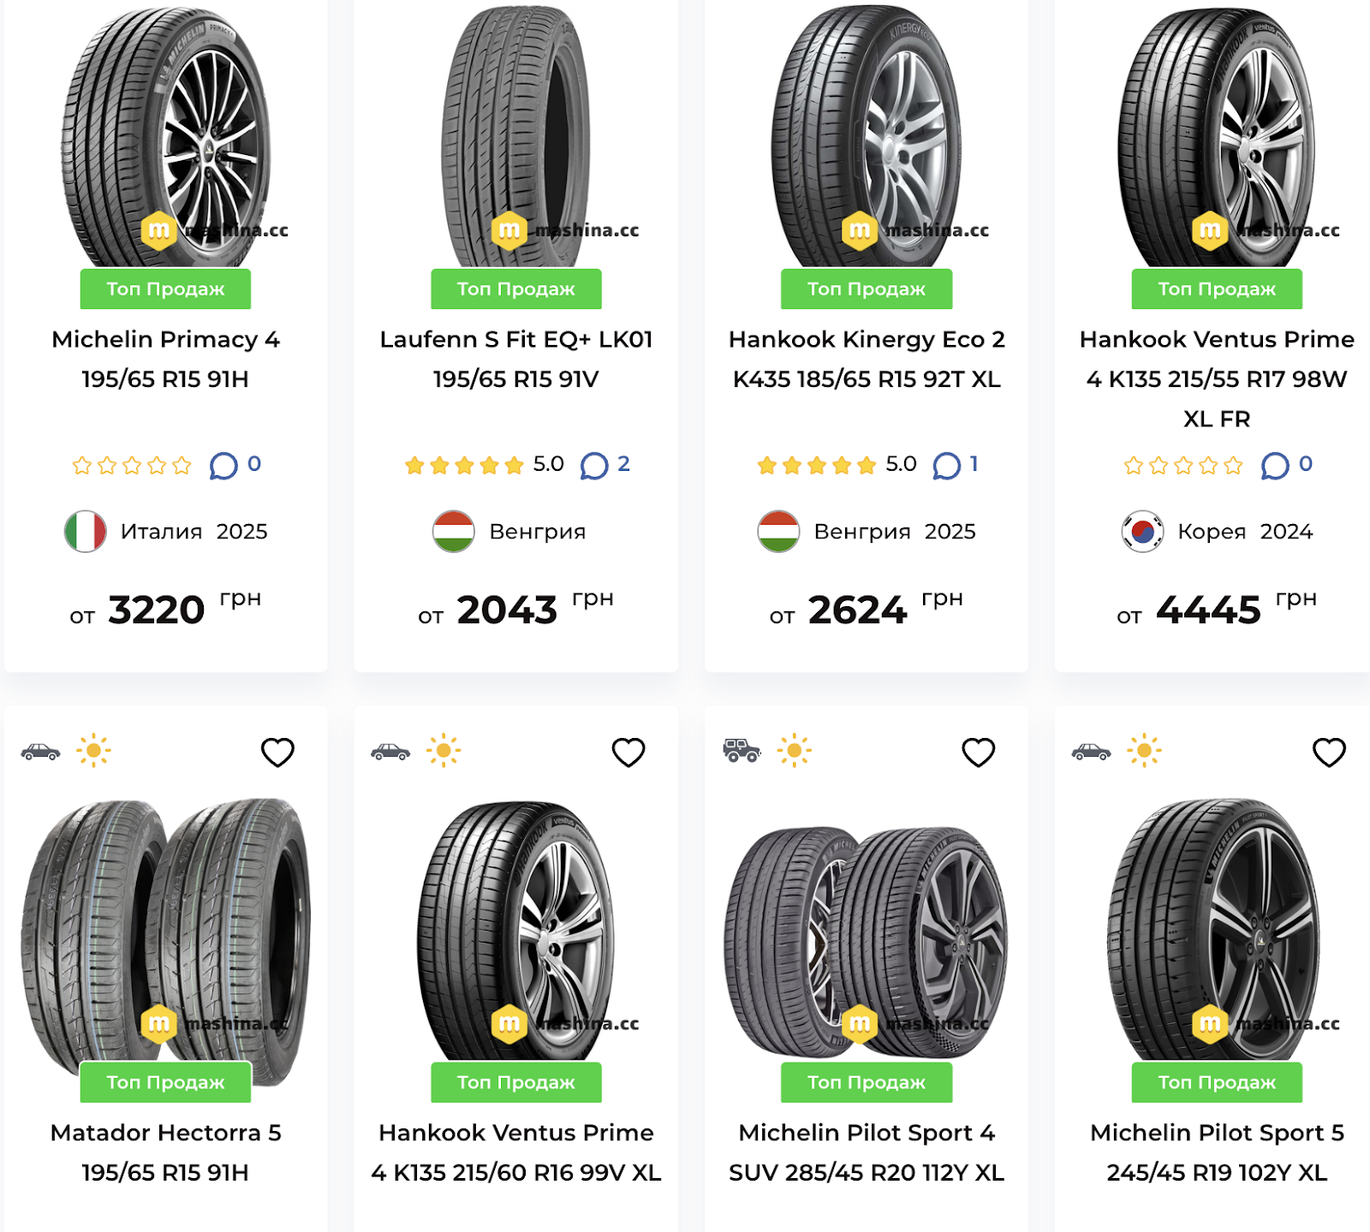Open the comments icon for Hankook Kinergy Eco 2
This screenshot has height=1232, width=1370.
click(x=946, y=466)
